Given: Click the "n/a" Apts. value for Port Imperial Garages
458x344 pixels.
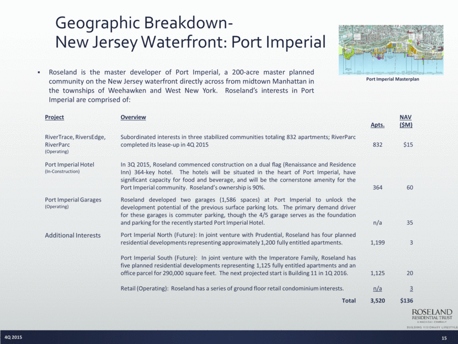Looking at the screenshot, I should 377,223.
